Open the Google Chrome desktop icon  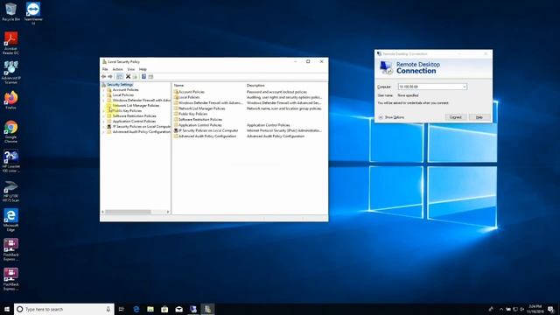click(10, 131)
